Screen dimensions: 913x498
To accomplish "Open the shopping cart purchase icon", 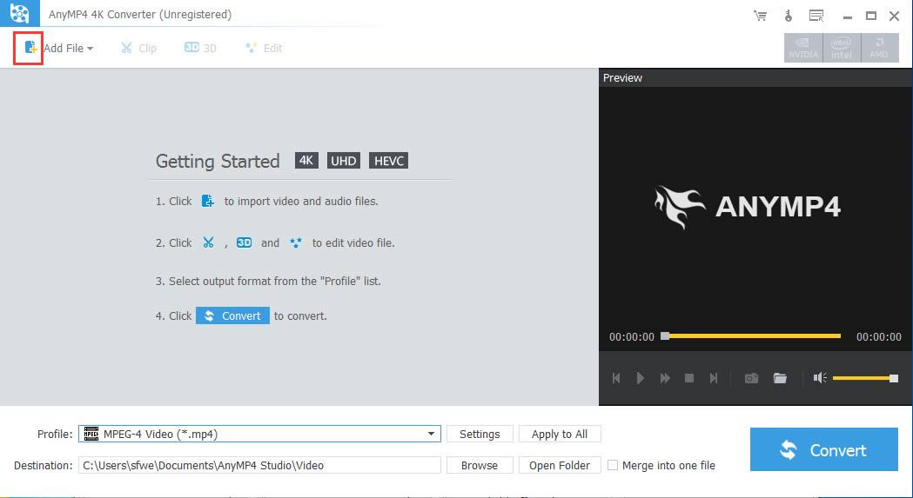I will pos(760,16).
